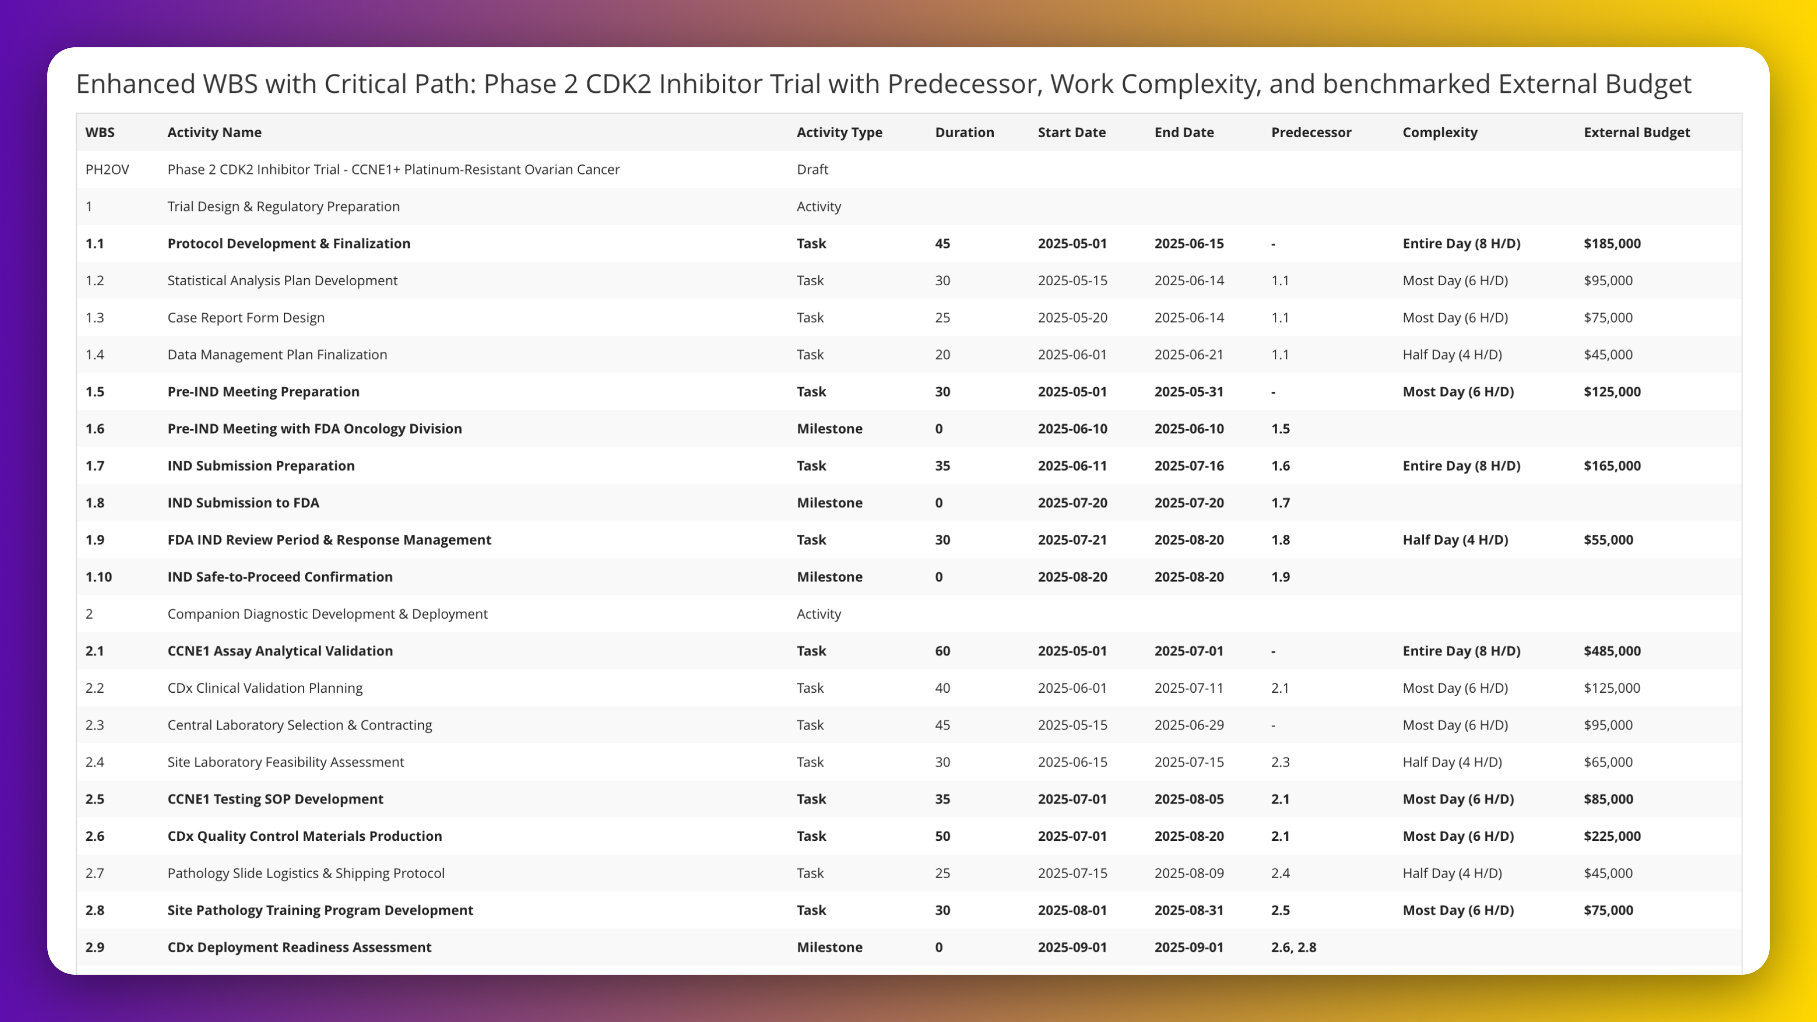1817x1022 pixels.
Task: Click the Duration column header
Action: [963, 132]
